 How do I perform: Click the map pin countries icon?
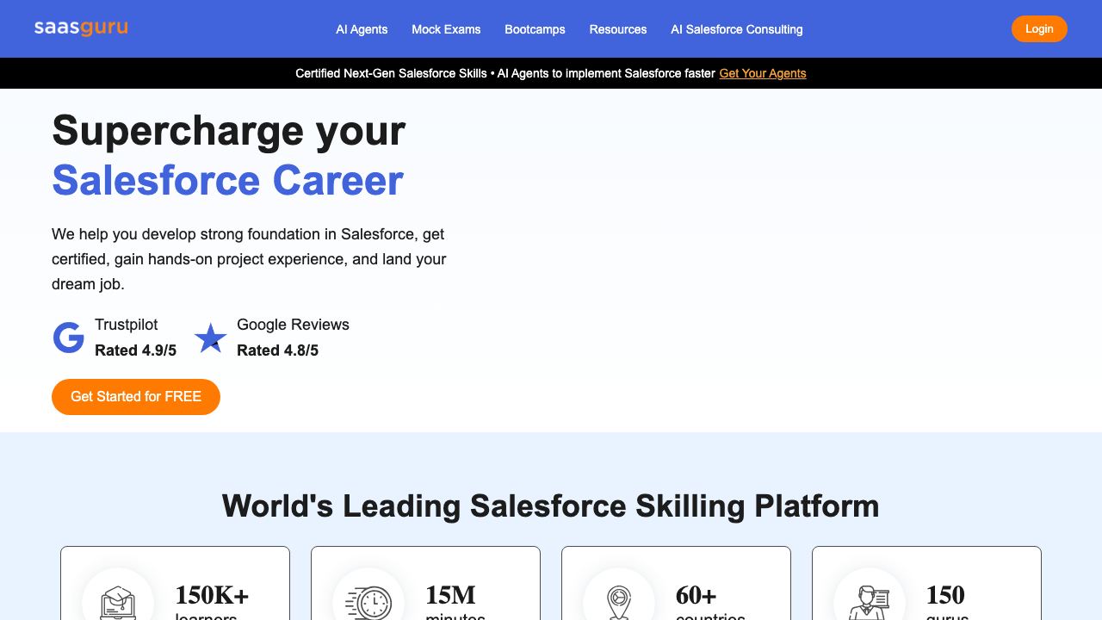pos(619,602)
